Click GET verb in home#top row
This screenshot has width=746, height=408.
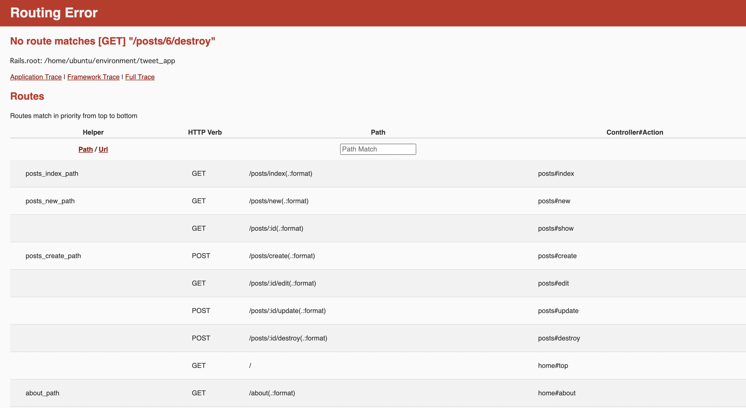(199, 366)
